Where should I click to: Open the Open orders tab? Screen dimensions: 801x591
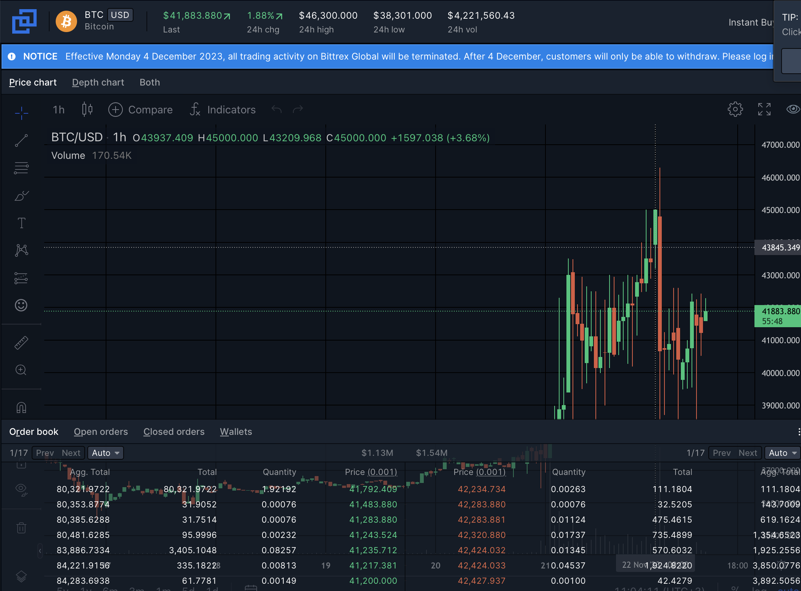point(101,432)
